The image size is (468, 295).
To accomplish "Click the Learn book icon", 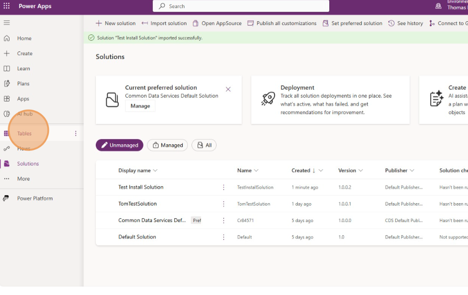I will coord(7,69).
